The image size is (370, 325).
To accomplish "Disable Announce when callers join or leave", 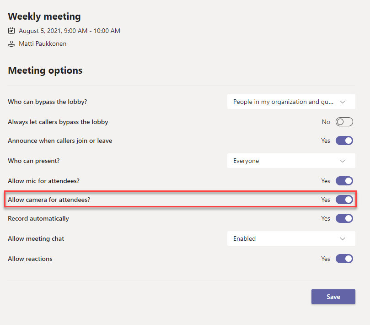I will click(x=344, y=141).
